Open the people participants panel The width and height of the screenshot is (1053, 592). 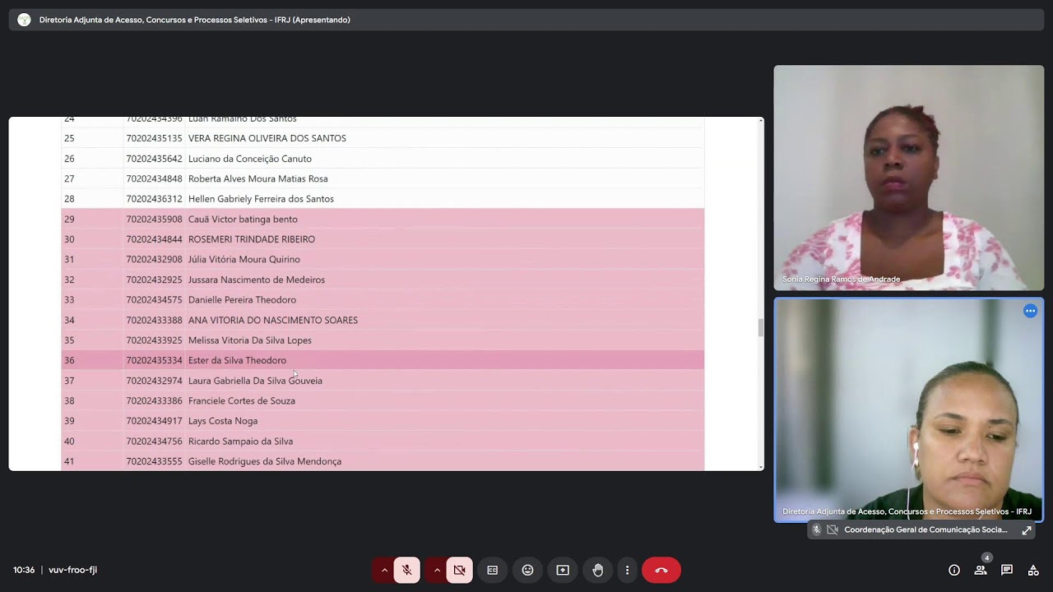tap(981, 570)
